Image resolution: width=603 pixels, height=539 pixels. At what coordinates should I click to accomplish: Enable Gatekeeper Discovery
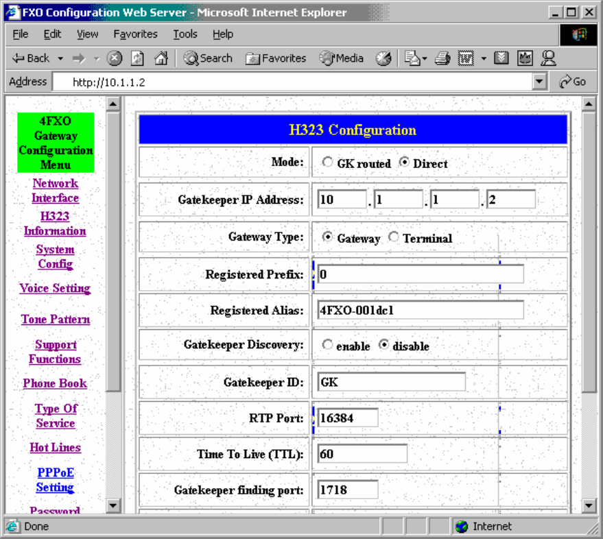pyautogui.click(x=327, y=346)
